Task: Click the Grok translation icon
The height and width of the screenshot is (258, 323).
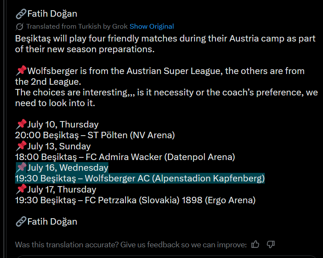Action: (x=19, y=27)
